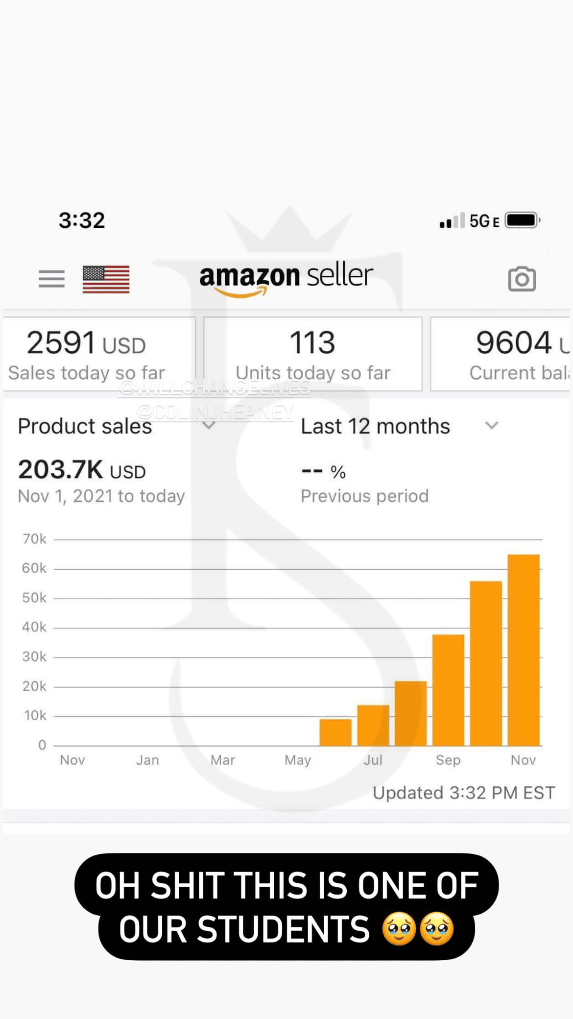Tap the camera icon
573x1019 pixels.
522,279
